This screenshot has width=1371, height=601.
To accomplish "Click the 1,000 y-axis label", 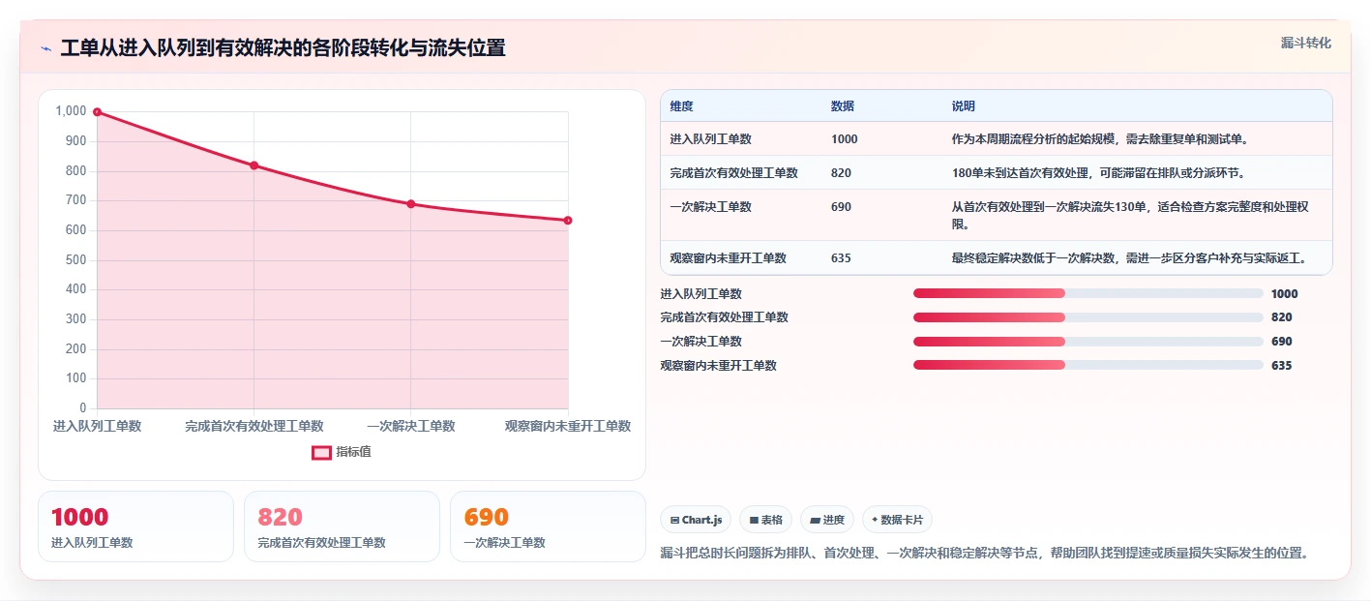I will click(71, 111).
